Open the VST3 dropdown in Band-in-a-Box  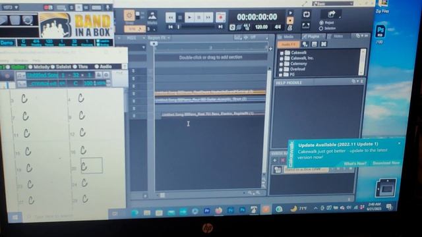click(11, 7)
